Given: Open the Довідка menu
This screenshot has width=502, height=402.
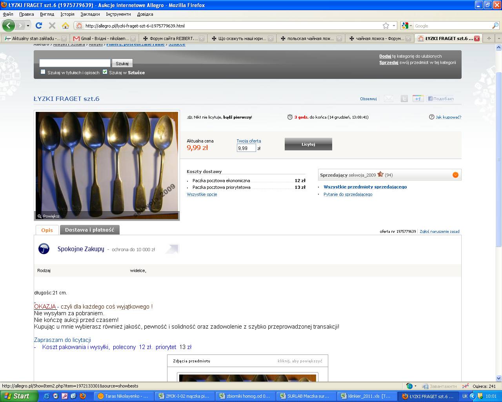Looking at the screenshot, I should tap(145, 14).
